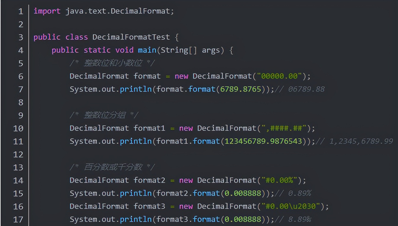Click the new keyword on line 6
398x226 pixels.
(181, 76)
